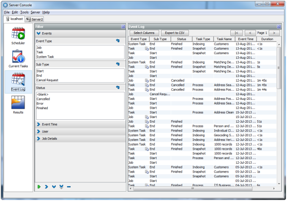Open the Results view
Screen dimensions: 287x201
click(18, 105)
